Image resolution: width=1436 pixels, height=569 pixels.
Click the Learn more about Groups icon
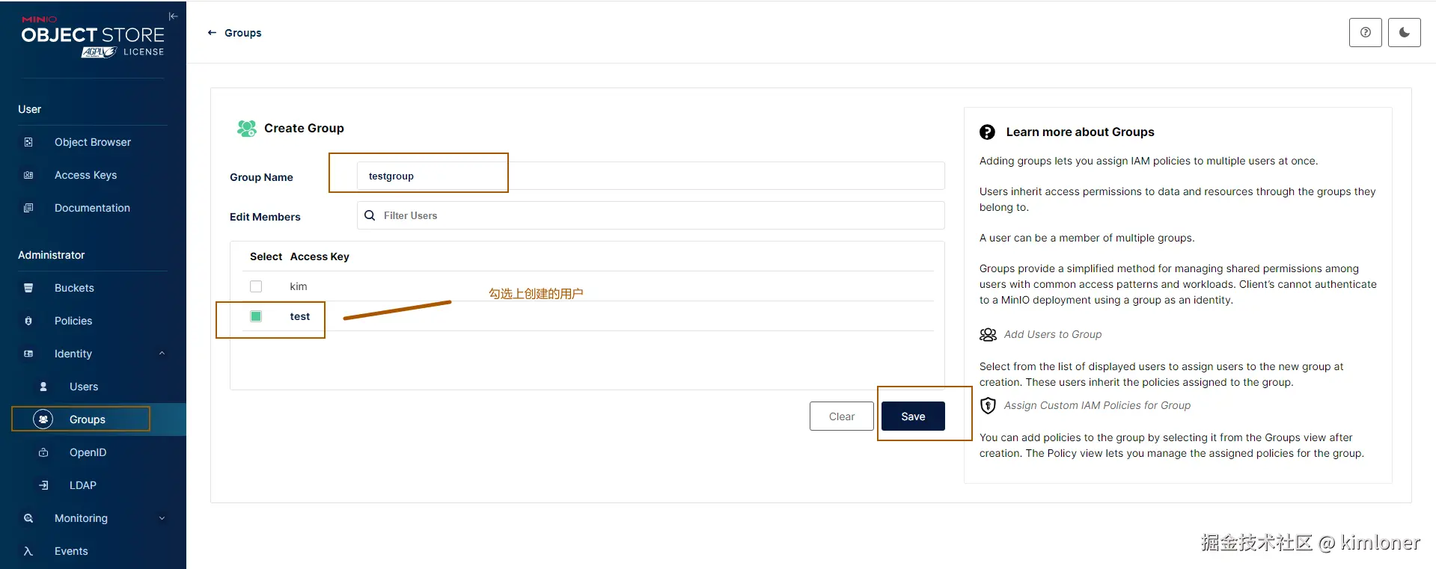988,132
